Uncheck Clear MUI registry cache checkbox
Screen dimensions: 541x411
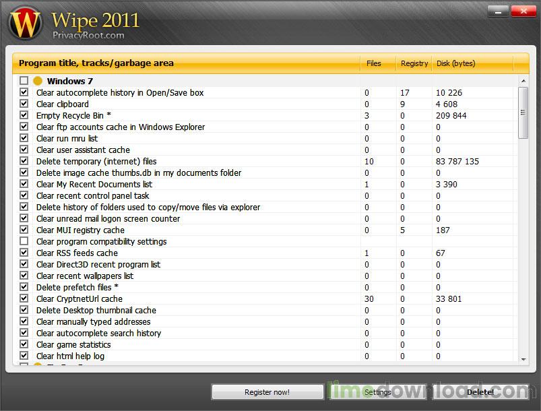(x=24, y=230)
